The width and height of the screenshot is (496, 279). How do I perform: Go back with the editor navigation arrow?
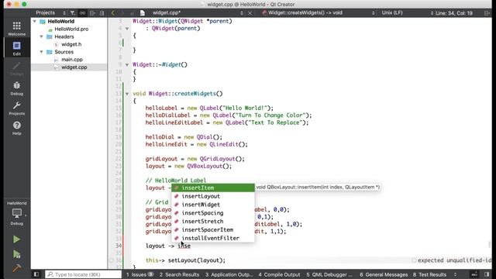tap(113, 13)
